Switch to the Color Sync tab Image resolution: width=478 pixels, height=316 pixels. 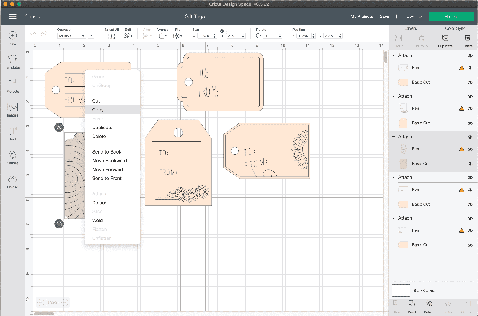(455, 28)
